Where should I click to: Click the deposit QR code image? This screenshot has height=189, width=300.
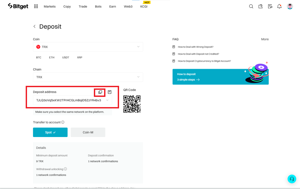click(x=132, y=104)
